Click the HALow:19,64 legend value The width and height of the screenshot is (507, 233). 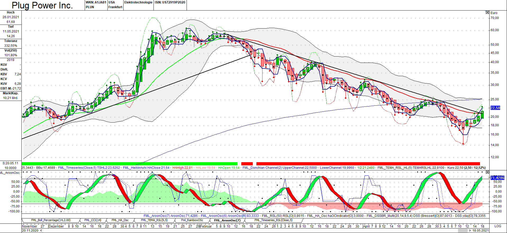[206, 168]
